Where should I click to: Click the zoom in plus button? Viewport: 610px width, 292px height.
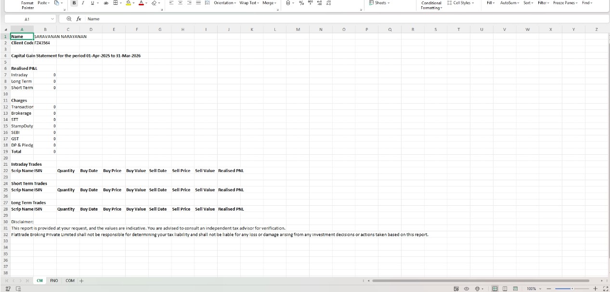[596, 289]
